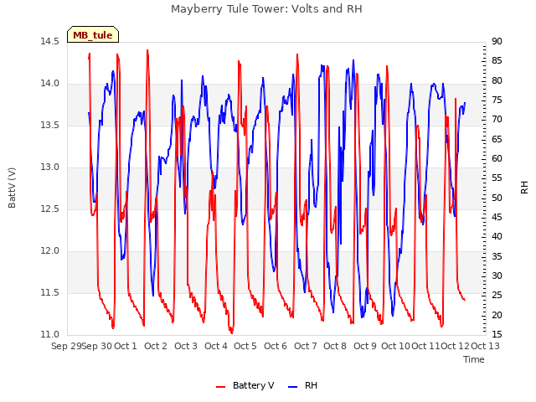The height and width of the screenshot is (402, 536).
Task: Click the 35 tick on RH axis
Action: click(x=497, y=256)
